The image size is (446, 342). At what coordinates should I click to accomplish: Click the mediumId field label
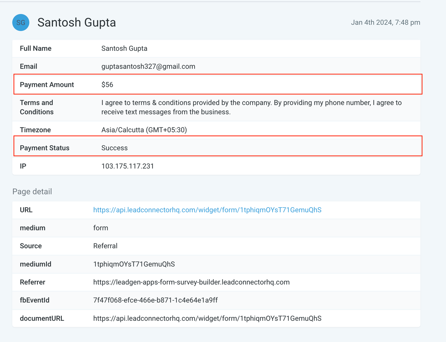(x=36, y=264)
